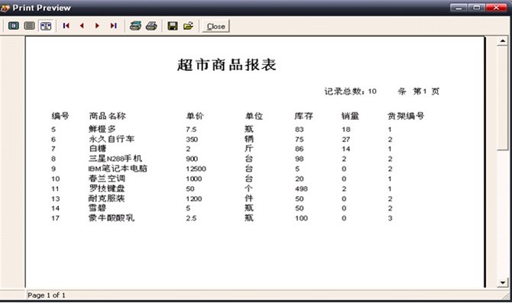This screenshot has height=303, width=512.
Task: Go to the next page
Action: (x=97, y=26)
